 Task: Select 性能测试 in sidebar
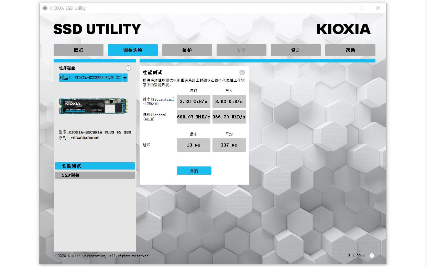pos(95,166)
